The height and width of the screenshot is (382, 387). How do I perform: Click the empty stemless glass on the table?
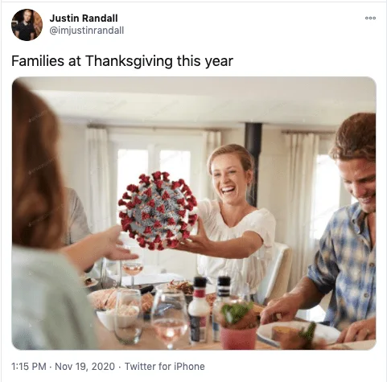[128, 316]
